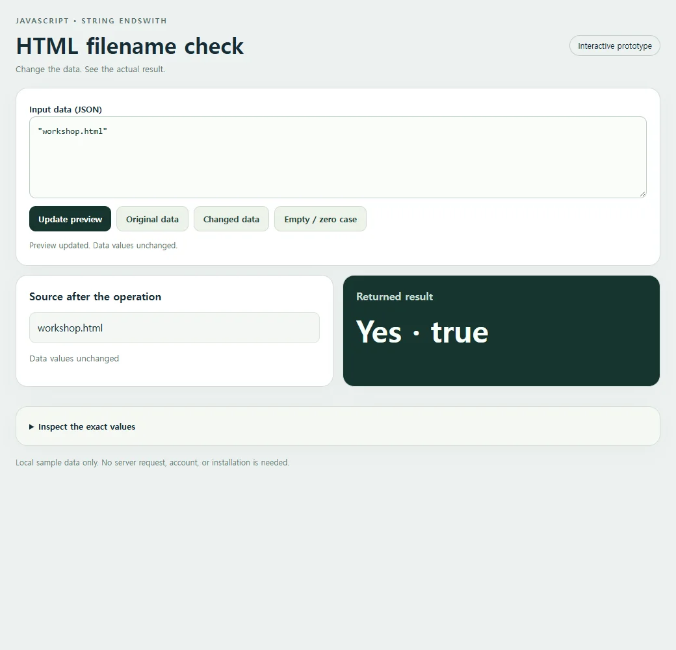Click the Update preview button
The image size is (676, 650).
70,219
